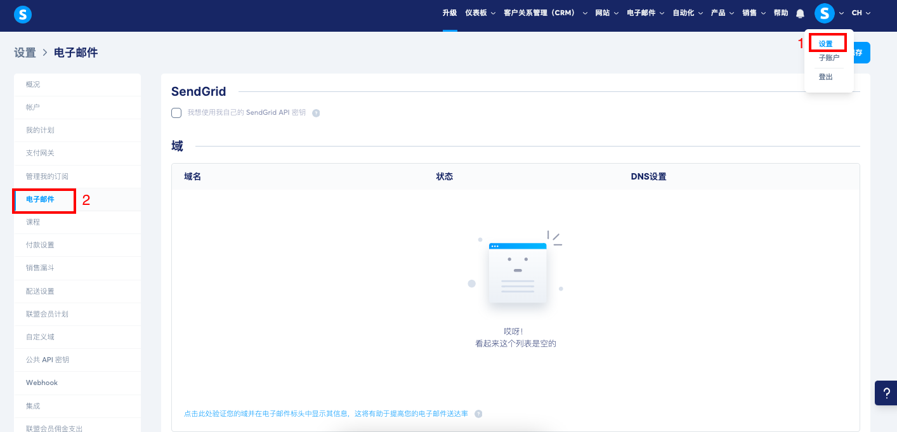
Task: Click the 状态 column header
Action: tap(445, 176)
